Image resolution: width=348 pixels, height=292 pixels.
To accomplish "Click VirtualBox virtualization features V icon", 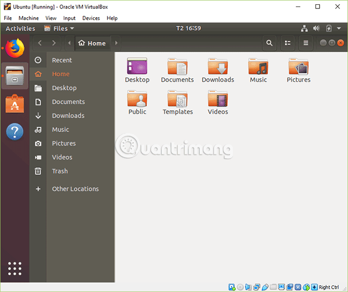I will (298, 287).
